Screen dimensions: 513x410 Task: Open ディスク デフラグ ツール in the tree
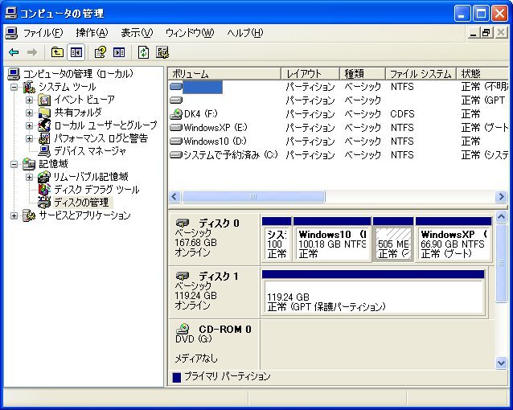click(96, 190)
